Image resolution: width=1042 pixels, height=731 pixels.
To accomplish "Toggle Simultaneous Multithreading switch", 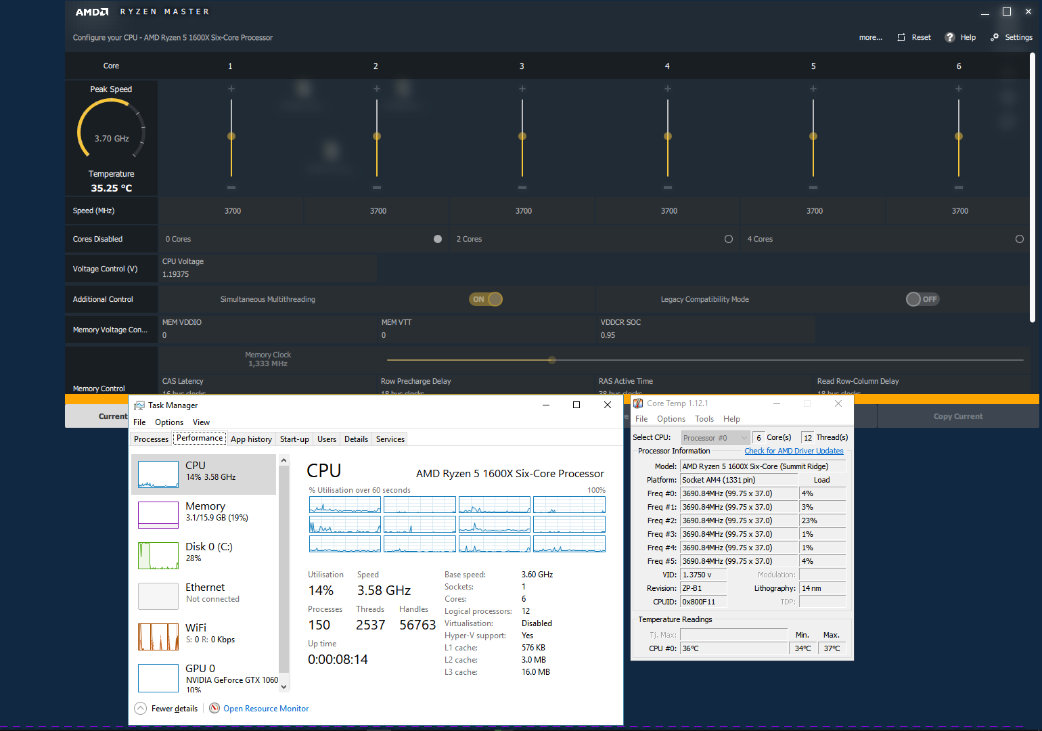I will tap(486, 299).
